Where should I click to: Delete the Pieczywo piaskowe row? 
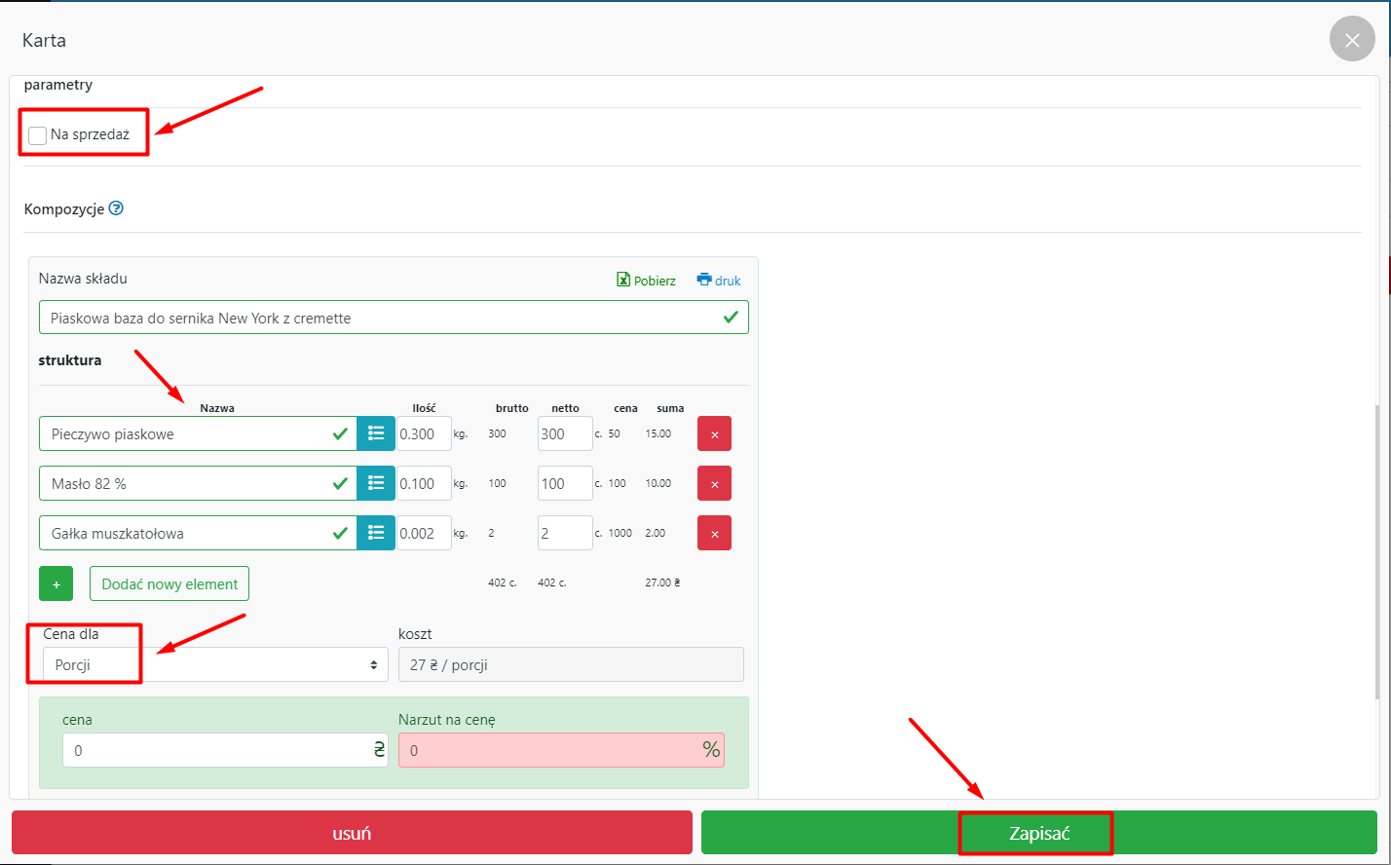(x=714, y=433)
